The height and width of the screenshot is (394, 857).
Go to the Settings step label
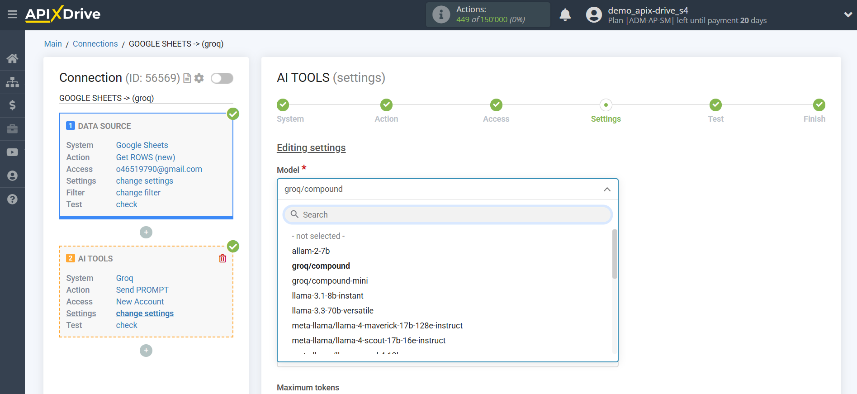(x=606, y=119)
